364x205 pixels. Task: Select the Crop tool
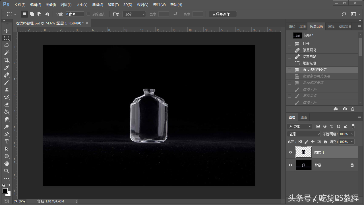point(7,60)
